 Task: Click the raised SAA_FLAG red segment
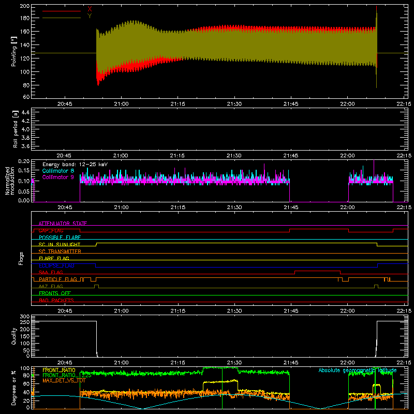pos(317,271)
